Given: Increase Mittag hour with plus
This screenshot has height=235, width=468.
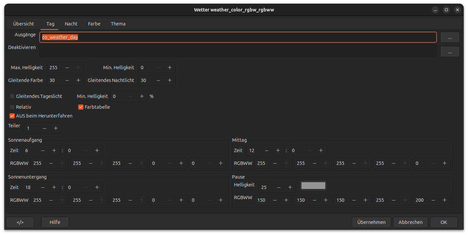Looking at the screenshot, I should coord(278,150).
